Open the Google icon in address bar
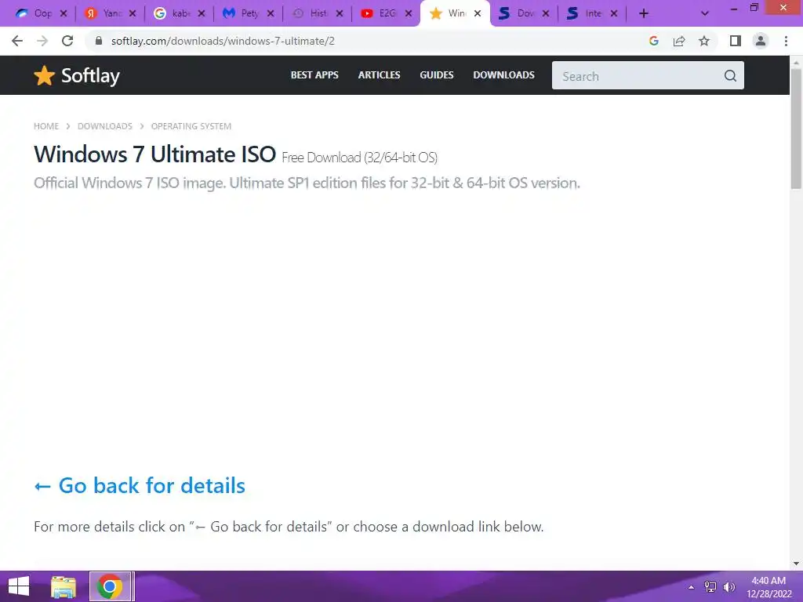 click(x=653, y=41)
